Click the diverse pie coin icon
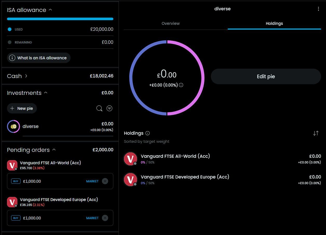326x235 pixels. (13, 126)
